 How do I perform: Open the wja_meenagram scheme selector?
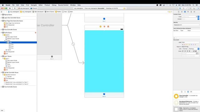24,8
